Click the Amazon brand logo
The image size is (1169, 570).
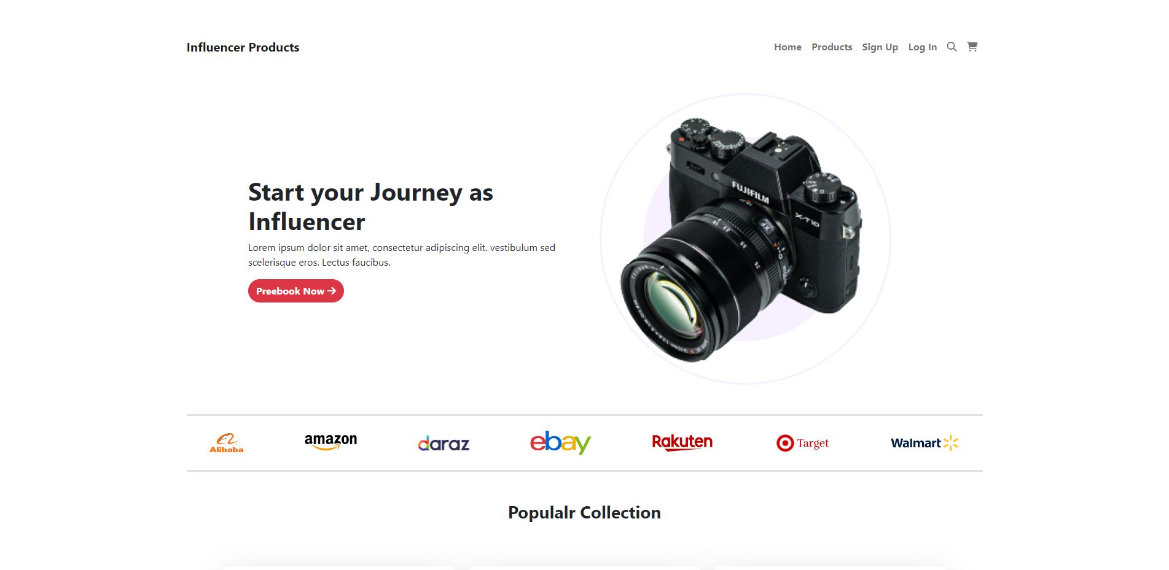330,442
